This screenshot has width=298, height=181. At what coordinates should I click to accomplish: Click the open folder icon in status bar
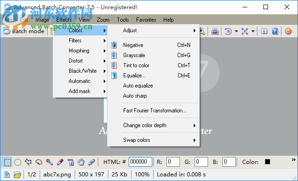coord(17,175)
